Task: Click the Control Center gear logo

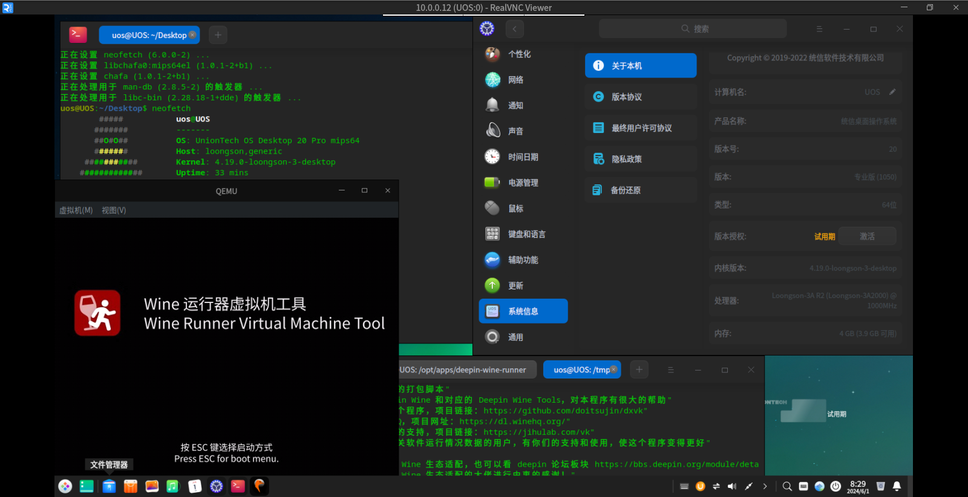Action: pos(487,28)
